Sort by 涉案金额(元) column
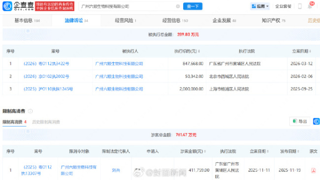 click(205, 152)
